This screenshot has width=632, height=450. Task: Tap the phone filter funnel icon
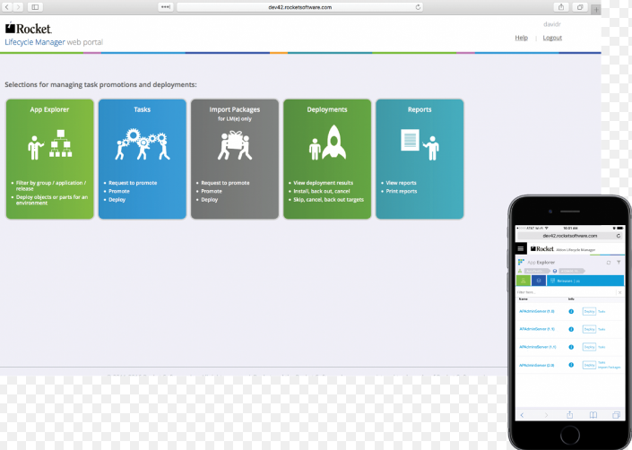pyautogui.click(x=618, y=262)
